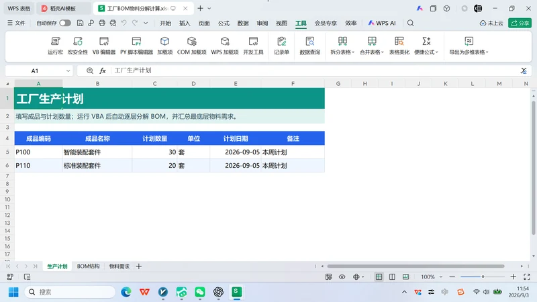Switch to the 插入 ribbon tab

click(185, 23)
